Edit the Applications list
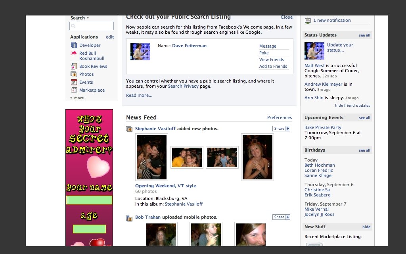The image size is (406, 254). 110,37
